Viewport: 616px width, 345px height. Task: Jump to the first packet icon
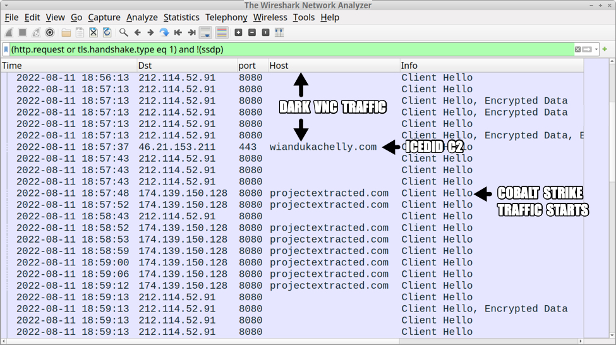click(x=178, y=32)
